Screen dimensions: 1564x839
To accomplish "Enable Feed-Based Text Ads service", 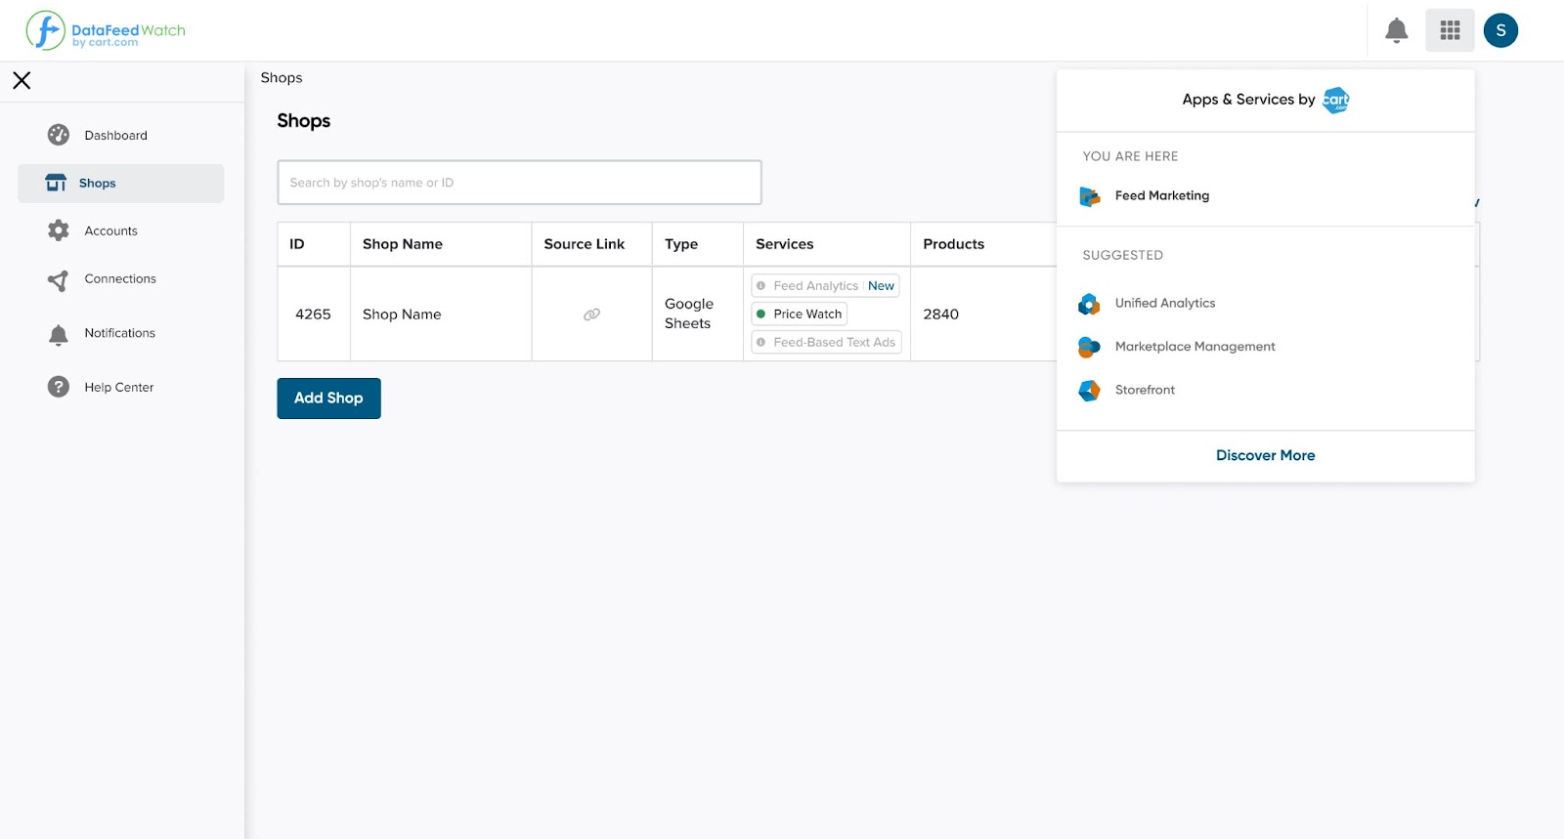I will click(826, 343).
